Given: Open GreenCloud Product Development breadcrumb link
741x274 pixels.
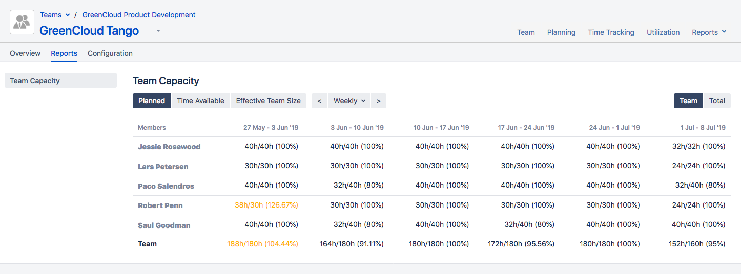Looking at the screenshot, I should click(139, 15).
